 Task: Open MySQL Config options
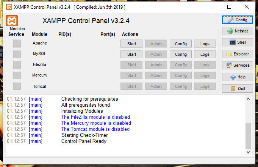click(x=181, y=54)
